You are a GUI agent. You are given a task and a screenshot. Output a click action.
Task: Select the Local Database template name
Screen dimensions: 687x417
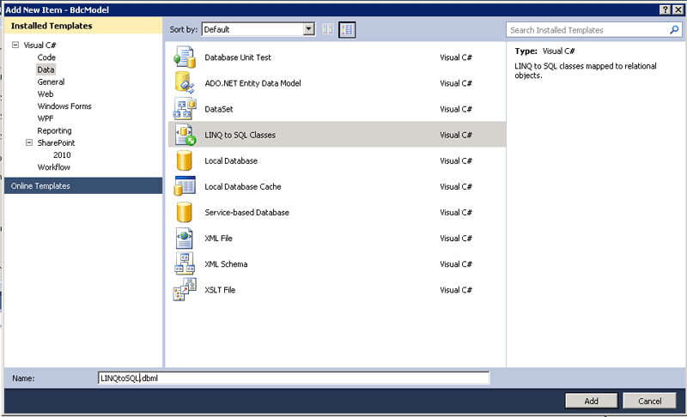tap(231, 160)
